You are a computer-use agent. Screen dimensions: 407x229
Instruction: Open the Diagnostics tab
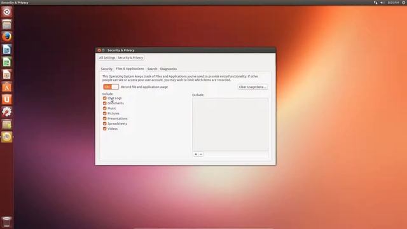[168, 69]
